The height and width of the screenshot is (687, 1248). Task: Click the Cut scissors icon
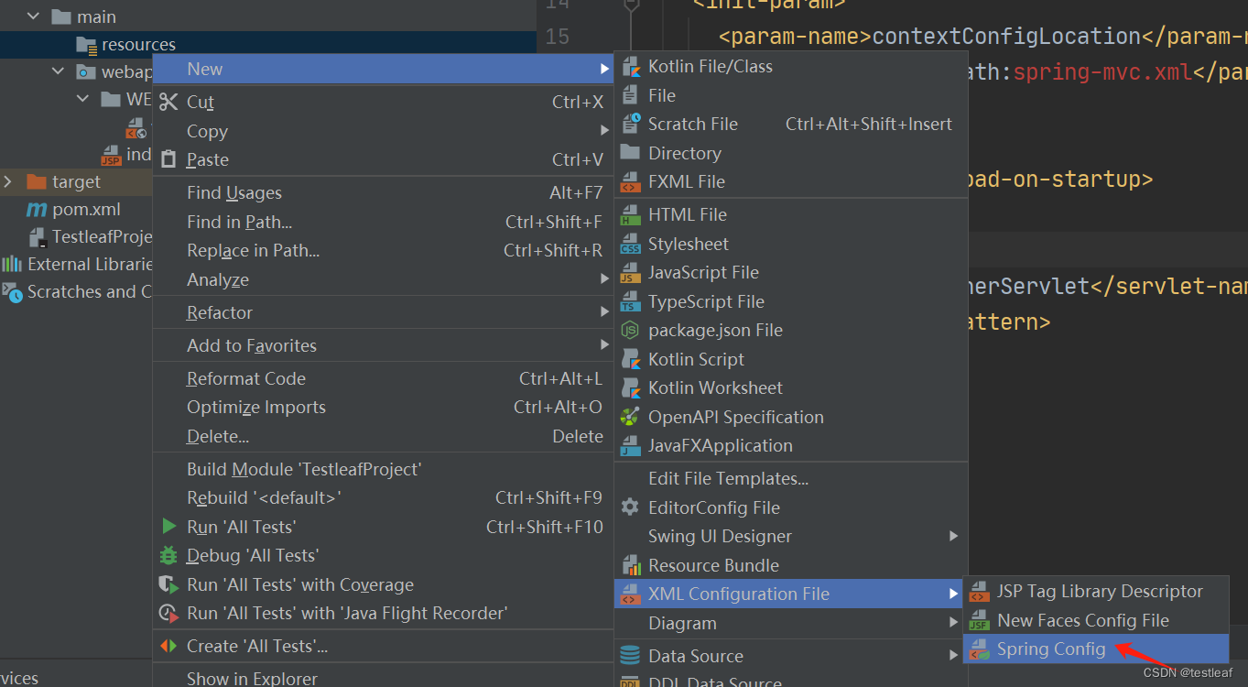coord(168,102)
